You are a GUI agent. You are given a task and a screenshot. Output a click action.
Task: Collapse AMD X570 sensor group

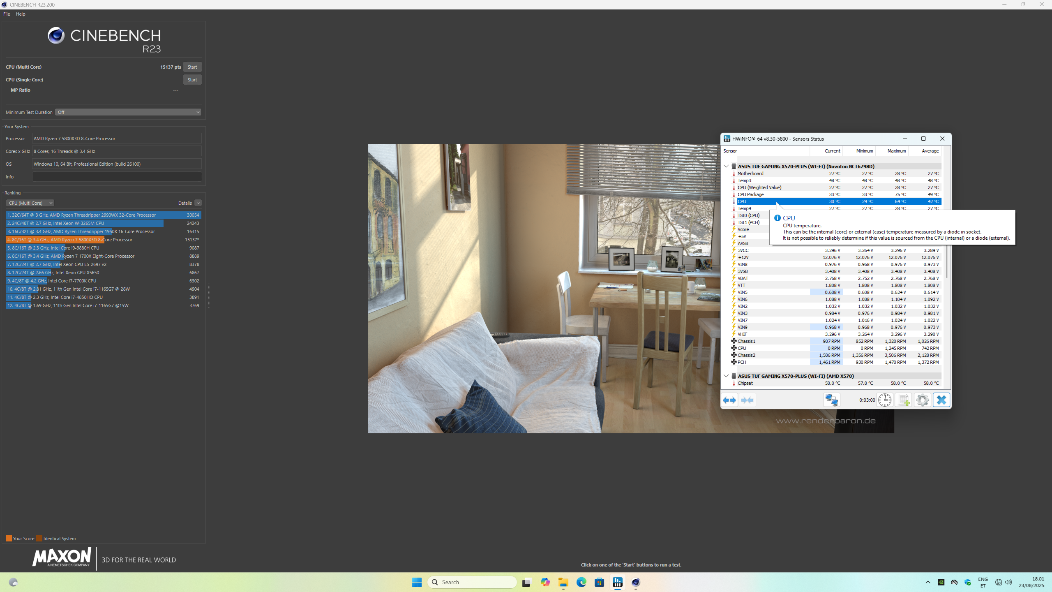click(726, 376)
